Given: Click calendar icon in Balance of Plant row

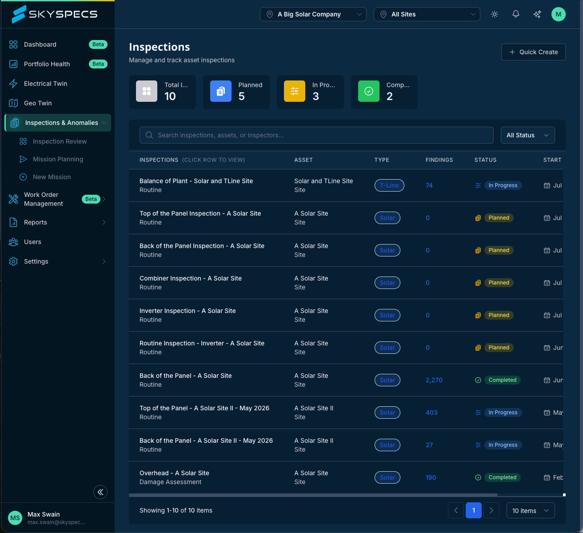Looking at the screenshot, I should 547,185.
